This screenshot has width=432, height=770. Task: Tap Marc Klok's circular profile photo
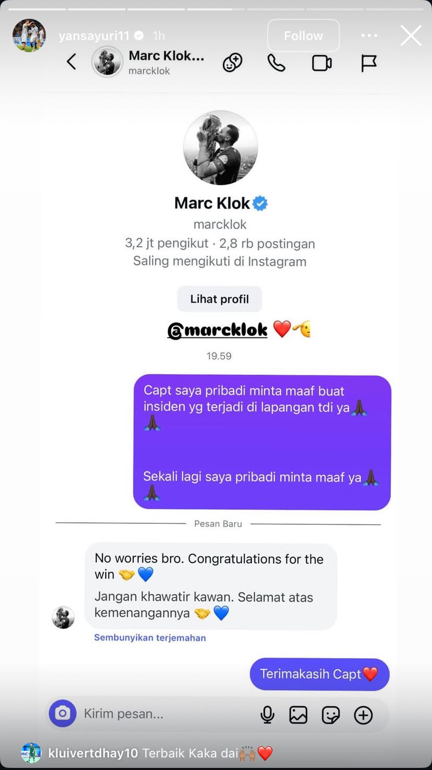[219, 147]
